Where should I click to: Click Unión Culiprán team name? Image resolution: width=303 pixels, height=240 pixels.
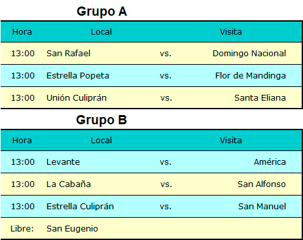point(77,98)
